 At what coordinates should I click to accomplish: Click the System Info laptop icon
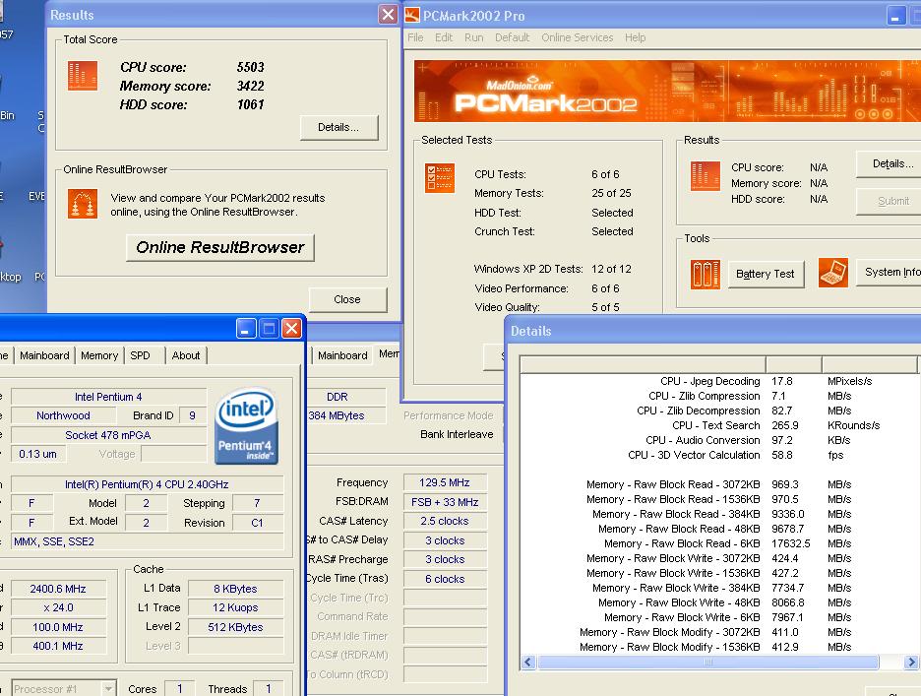tap(833, 273)
